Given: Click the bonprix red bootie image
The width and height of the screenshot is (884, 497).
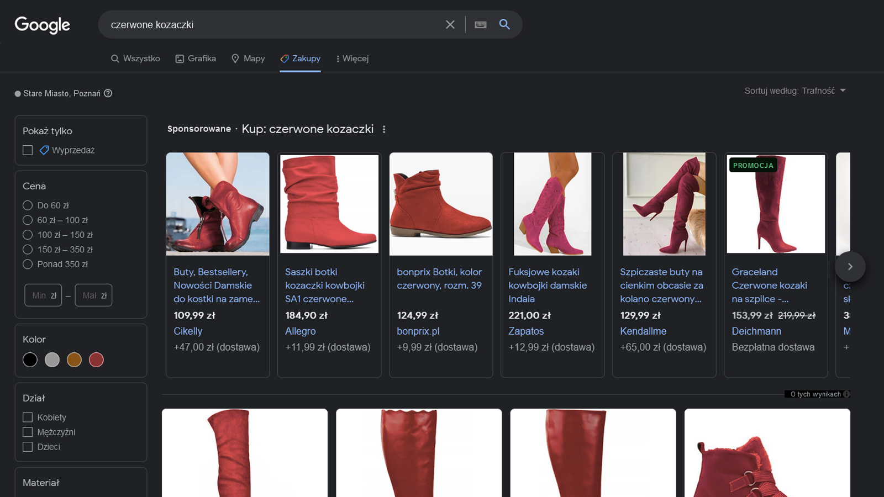Looking at the screenshot, I should tap(441, 204).
